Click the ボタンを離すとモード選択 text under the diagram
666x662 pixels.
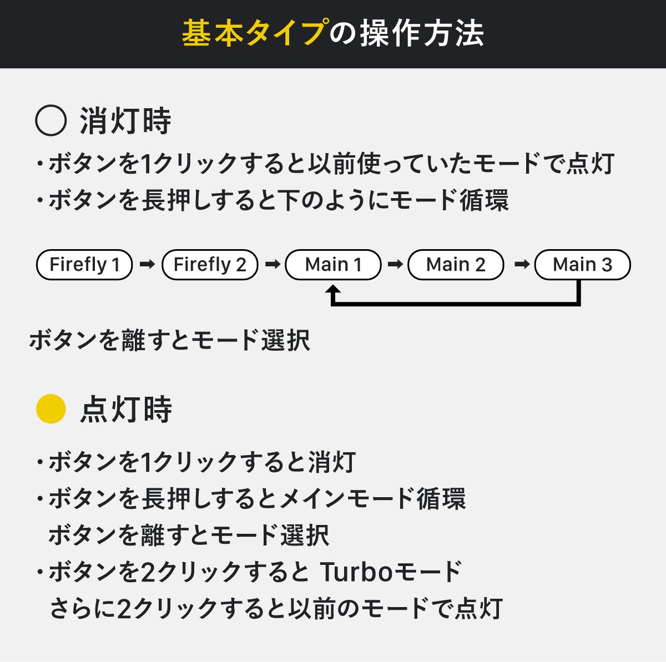[x=170, y=340]
